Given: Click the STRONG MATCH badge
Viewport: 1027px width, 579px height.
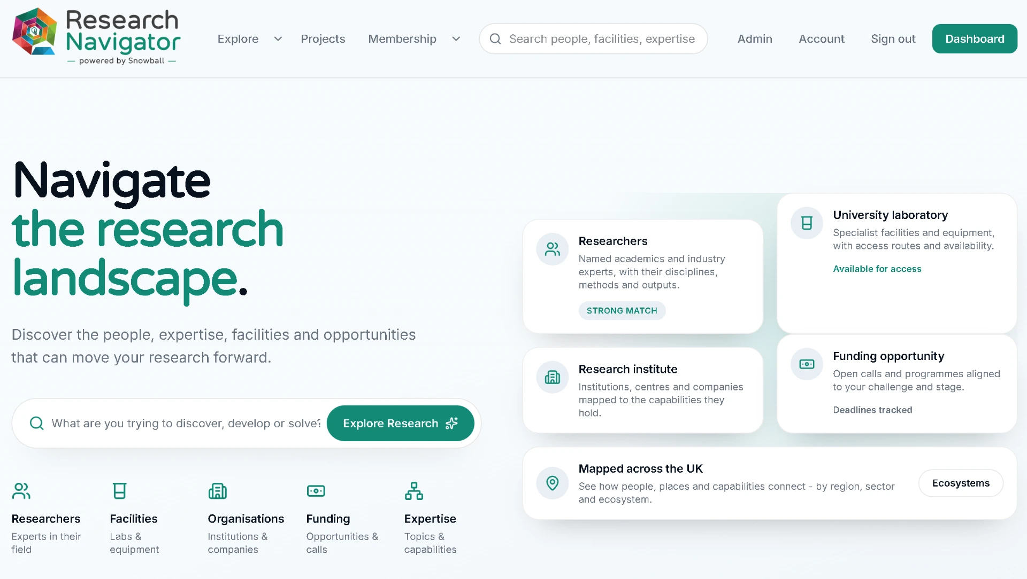Looking at the screenshot, I should 622,311.
